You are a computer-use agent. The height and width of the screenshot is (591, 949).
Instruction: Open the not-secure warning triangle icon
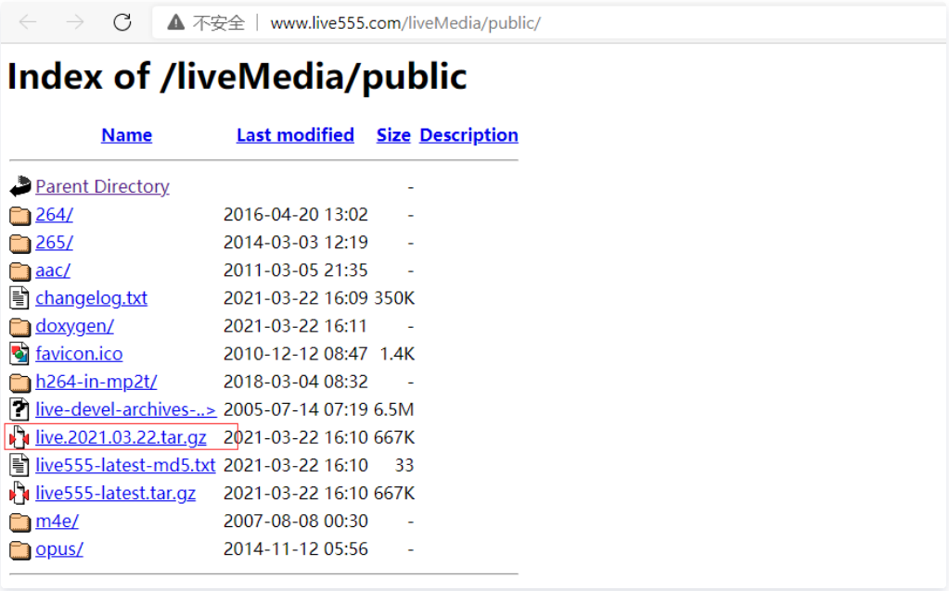coord(175,23)
